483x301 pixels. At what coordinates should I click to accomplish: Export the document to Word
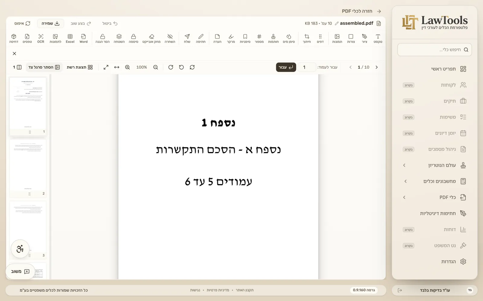(83, 39)
